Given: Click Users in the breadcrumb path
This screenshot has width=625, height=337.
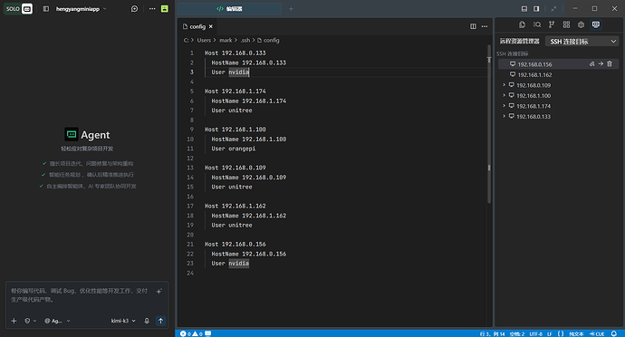Looking at the screenshot, I should 204,40.
